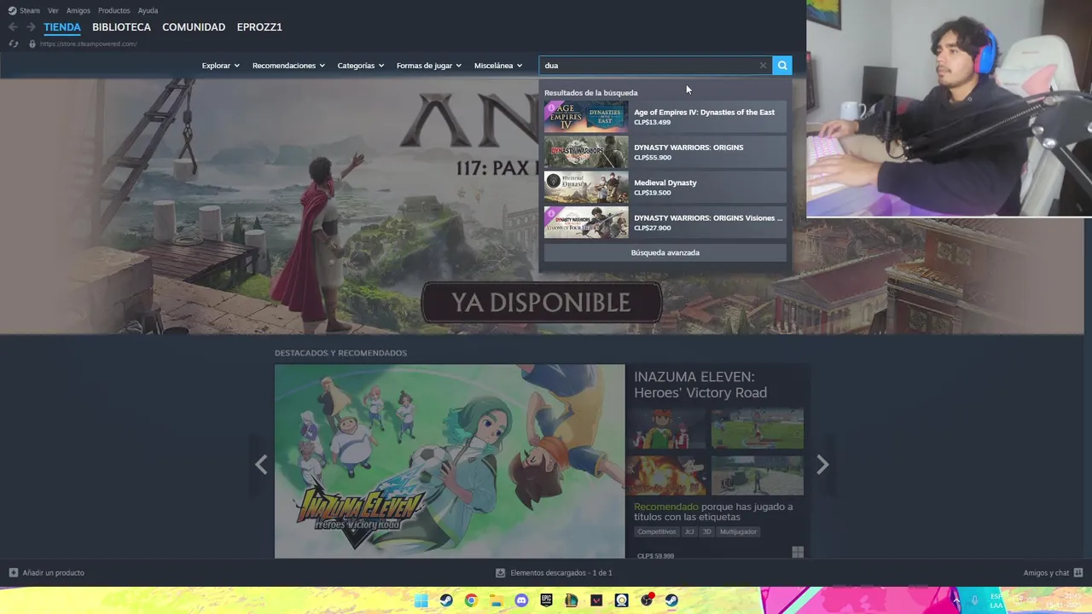
Task: Switch to the BIBLIOTECA tab
Action: pos(121,27)
